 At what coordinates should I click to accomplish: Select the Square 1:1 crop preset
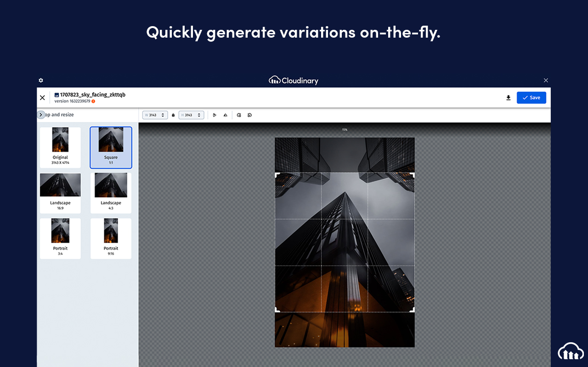[111, 148]
